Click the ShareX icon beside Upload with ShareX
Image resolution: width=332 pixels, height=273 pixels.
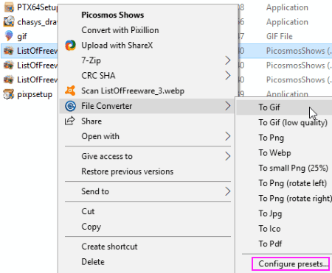[70, 46]
